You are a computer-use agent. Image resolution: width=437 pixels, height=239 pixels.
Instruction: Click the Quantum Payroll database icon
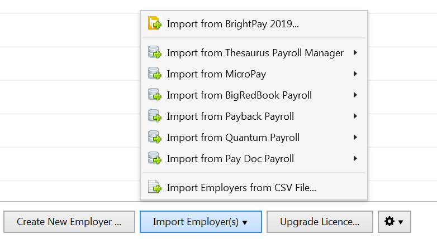point(155,136)
